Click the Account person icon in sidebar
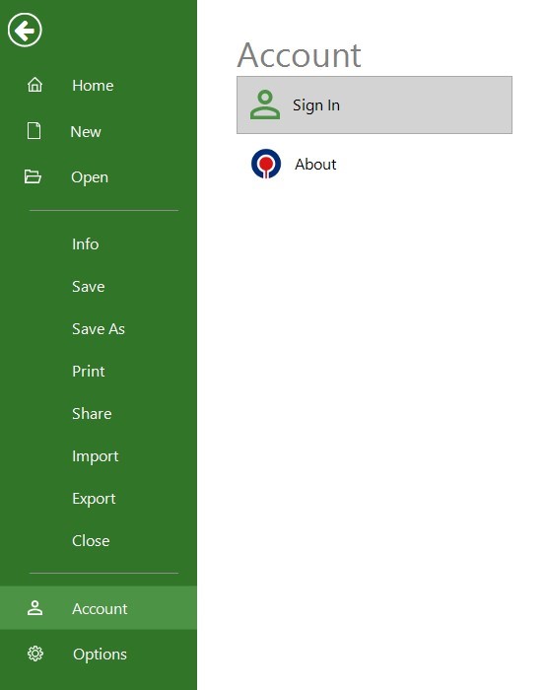The width and height of the screenshot is (546, 690). click(x=34, y=608)
